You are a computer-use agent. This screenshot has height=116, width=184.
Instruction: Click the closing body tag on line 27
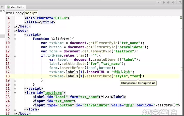click(23, 113)
